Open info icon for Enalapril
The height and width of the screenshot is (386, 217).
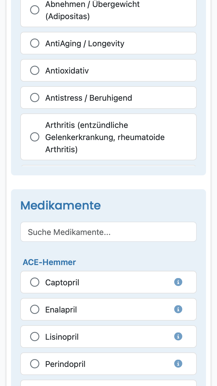178,309
